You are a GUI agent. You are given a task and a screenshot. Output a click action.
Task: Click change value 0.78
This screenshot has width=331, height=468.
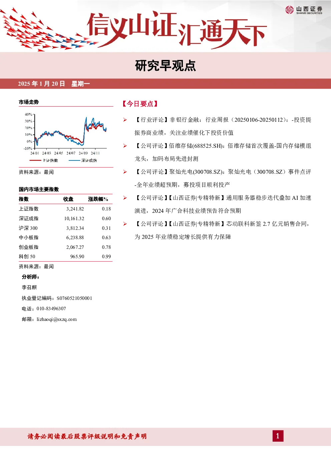pos(106,247)
